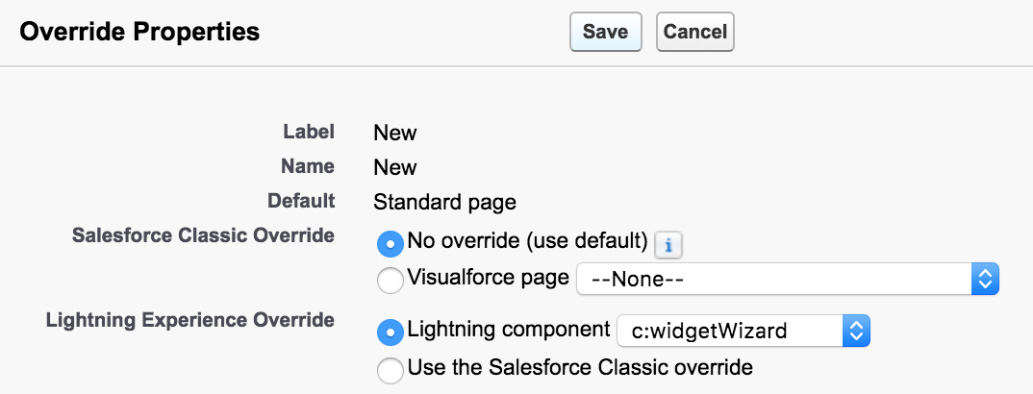Click the Name field name
Viewport: 1033px width, 394px height.
point(308,166)
